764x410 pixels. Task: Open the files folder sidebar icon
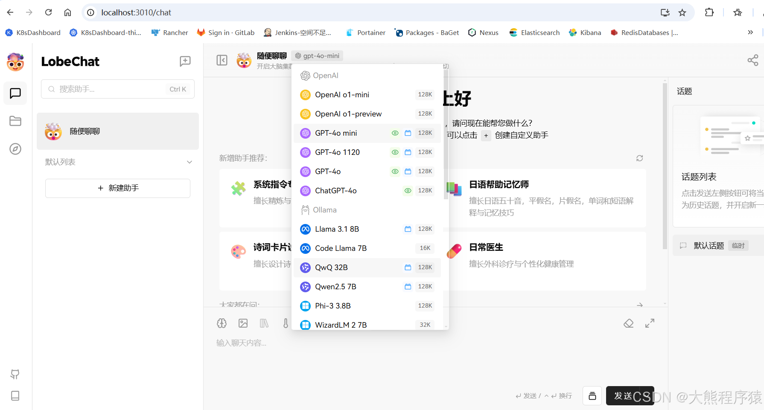(x=15, y=121)
